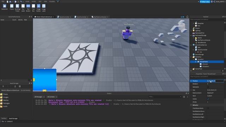Click the plugin puzzle icon in quick access bar
The width and height of the screenshot is (226, 127).
point(16,1)
